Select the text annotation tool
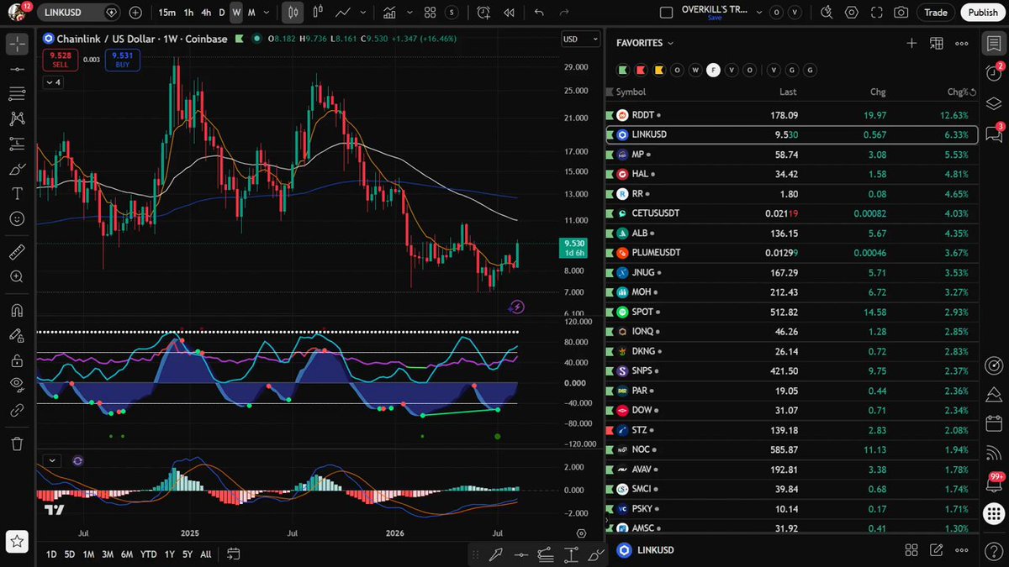The height and width of the screenshot is (567, 1009). [x=17, y=193]
